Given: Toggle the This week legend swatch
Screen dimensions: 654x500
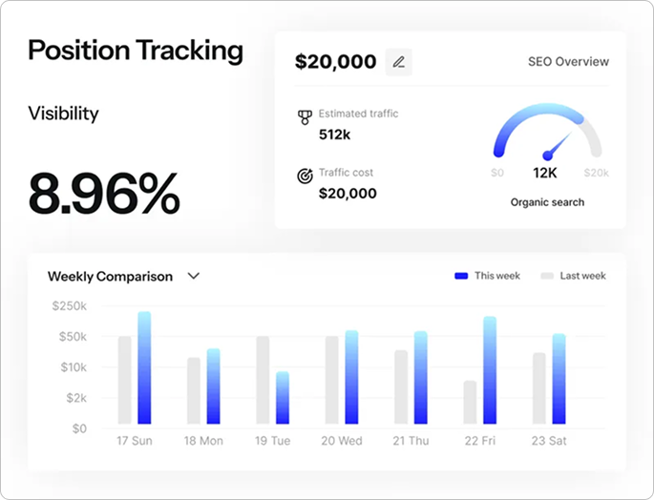Looking at the screenshot, I should point(461,276).
